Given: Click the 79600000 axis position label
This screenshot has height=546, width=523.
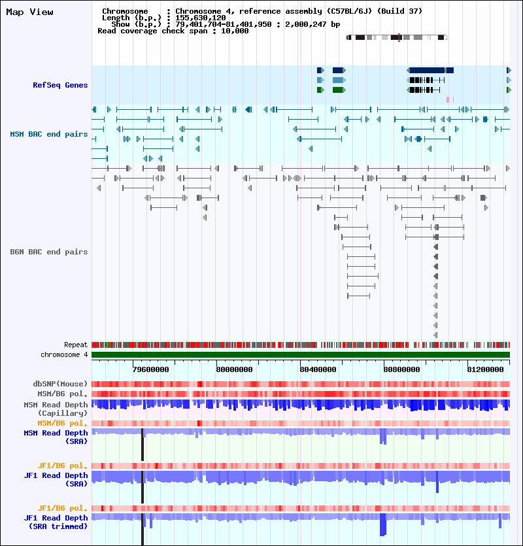Looking at the screenshot, I should 151,369.
